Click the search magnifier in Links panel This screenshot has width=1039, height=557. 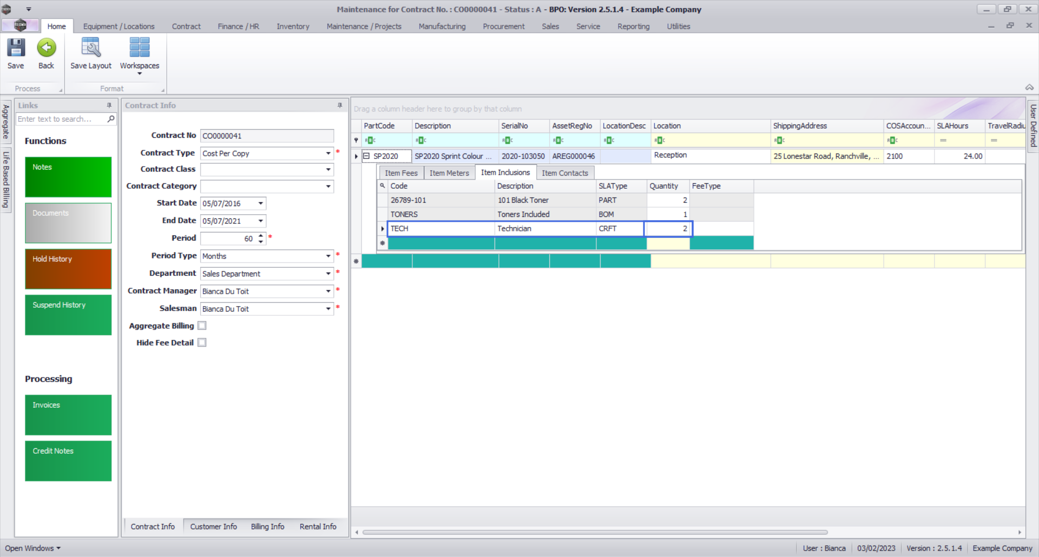point(111,119)
